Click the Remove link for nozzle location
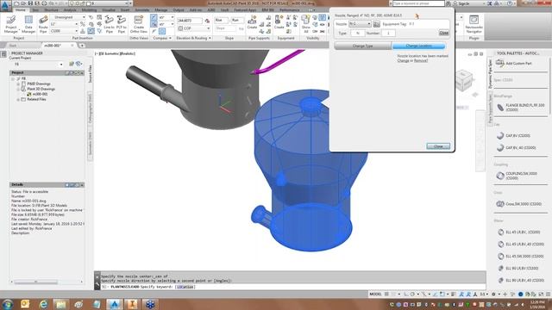The width and height of the screenshot is (552, 310). 421,60
